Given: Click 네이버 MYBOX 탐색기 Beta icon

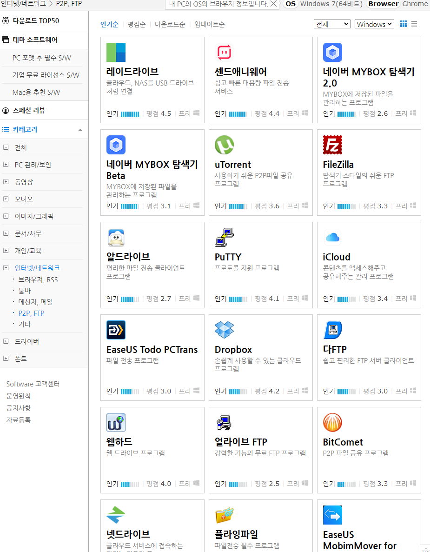Looking at the screenshot, I should click(116, 145).
